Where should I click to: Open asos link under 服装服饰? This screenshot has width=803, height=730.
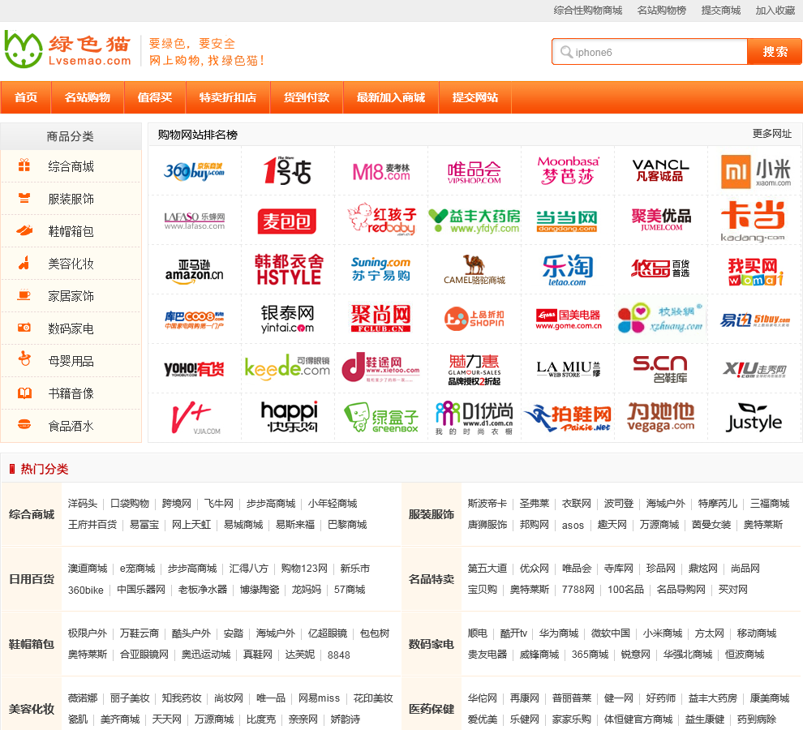pos(573,525)
